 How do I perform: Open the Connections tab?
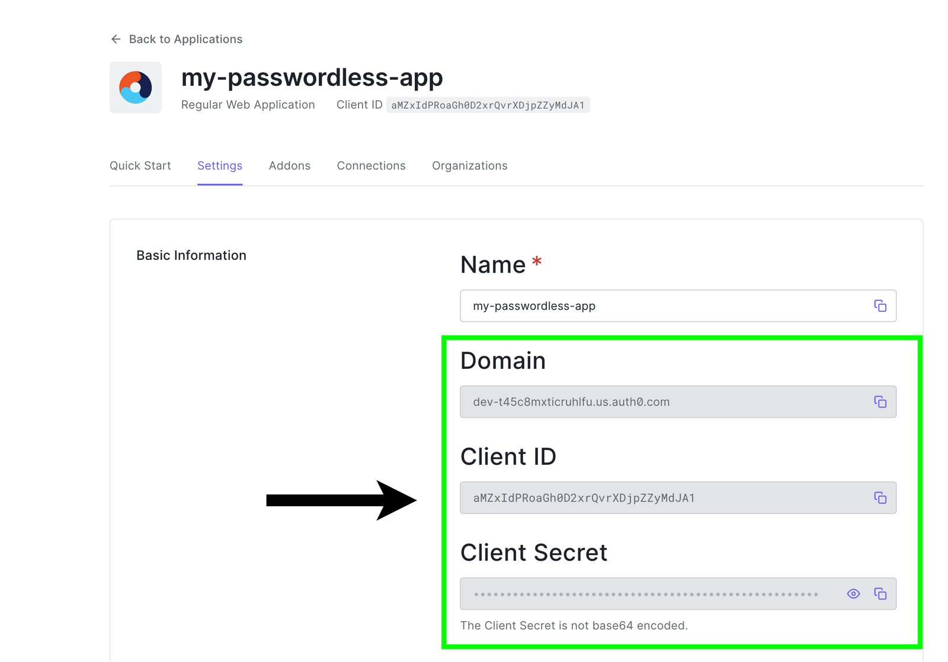[371, 166]
